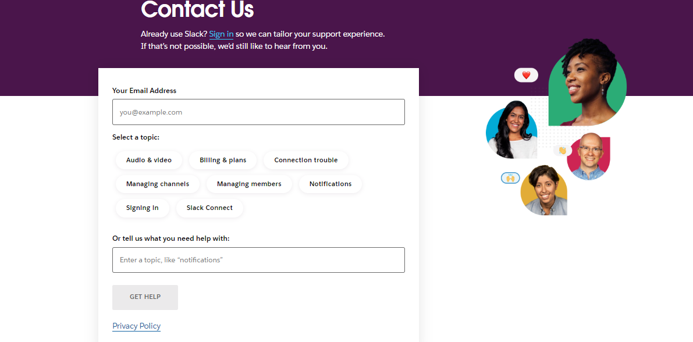This screenshot has width=693, height=342.
Task: Click the email address input field
Action: (x=258, y=112)
